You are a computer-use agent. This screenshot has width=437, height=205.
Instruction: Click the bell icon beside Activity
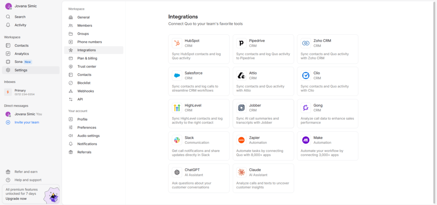(8, 25)
